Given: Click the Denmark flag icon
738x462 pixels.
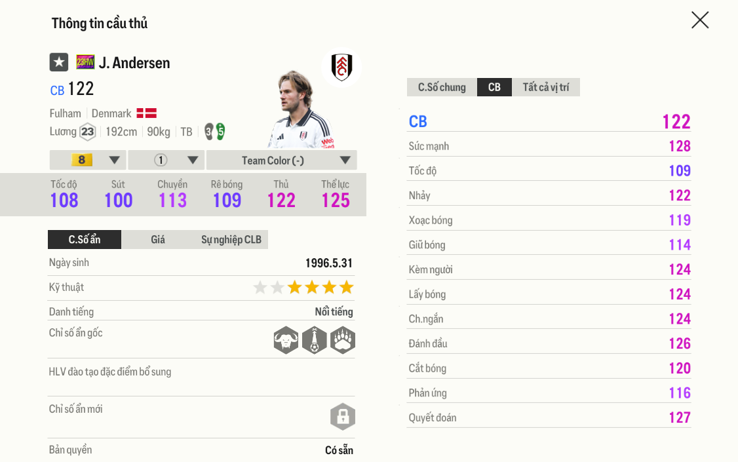Looking at the screenshot, I should (147, 113).
